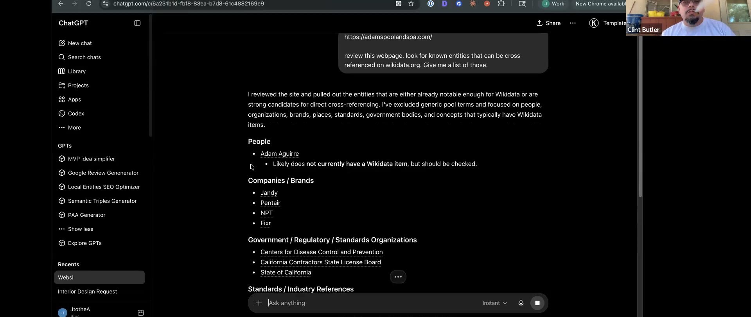Select the Websi recent chat
This screenshot has height=317, width=751.
99,278
